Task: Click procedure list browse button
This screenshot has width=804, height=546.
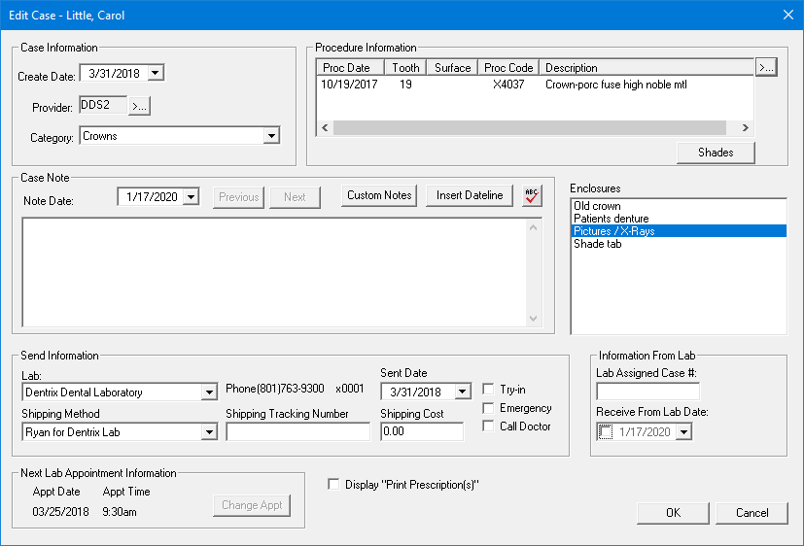Action: [x=766, y=67]
